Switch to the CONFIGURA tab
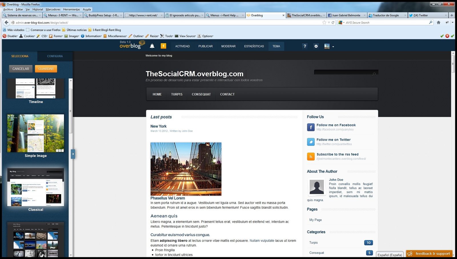457x259 pixels. pos(55,56)
